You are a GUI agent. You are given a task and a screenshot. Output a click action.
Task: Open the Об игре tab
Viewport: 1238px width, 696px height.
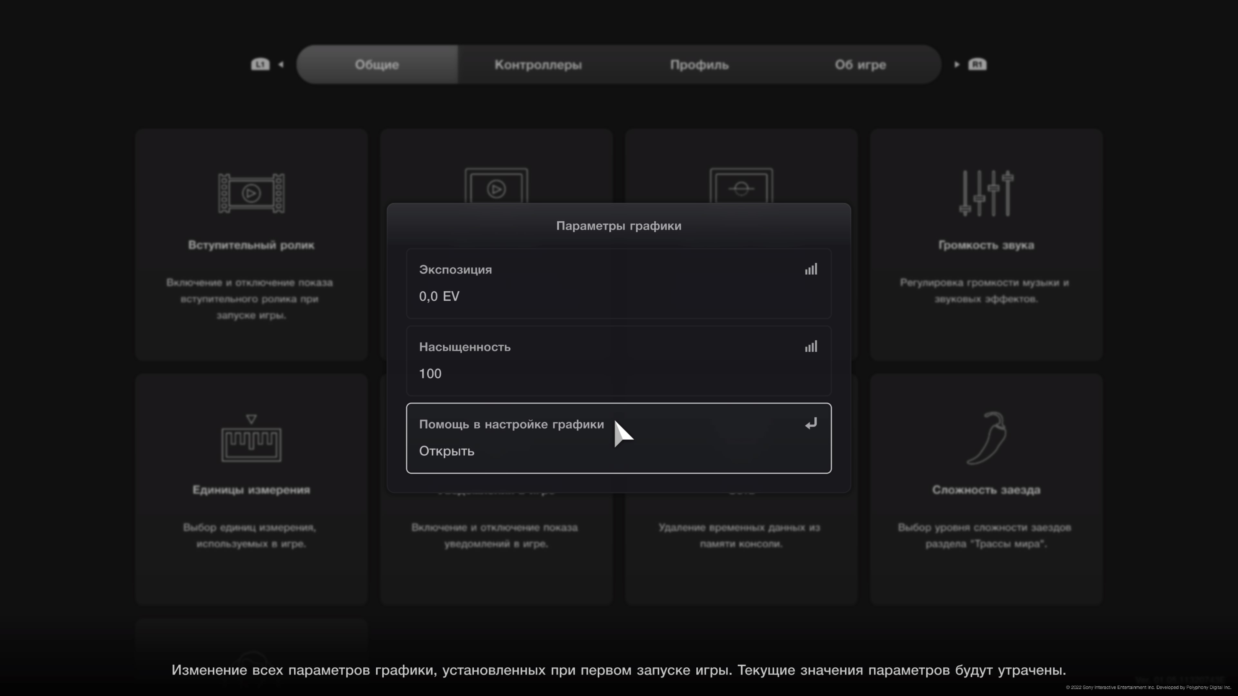pyautogui.click(x=860, y=64)
